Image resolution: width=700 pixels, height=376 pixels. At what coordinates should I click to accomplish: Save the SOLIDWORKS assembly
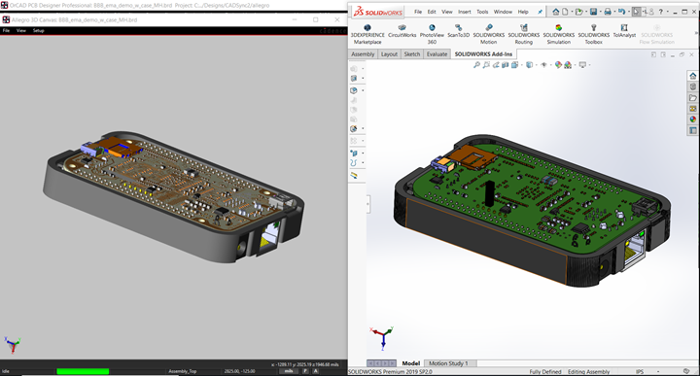point(593,12)
